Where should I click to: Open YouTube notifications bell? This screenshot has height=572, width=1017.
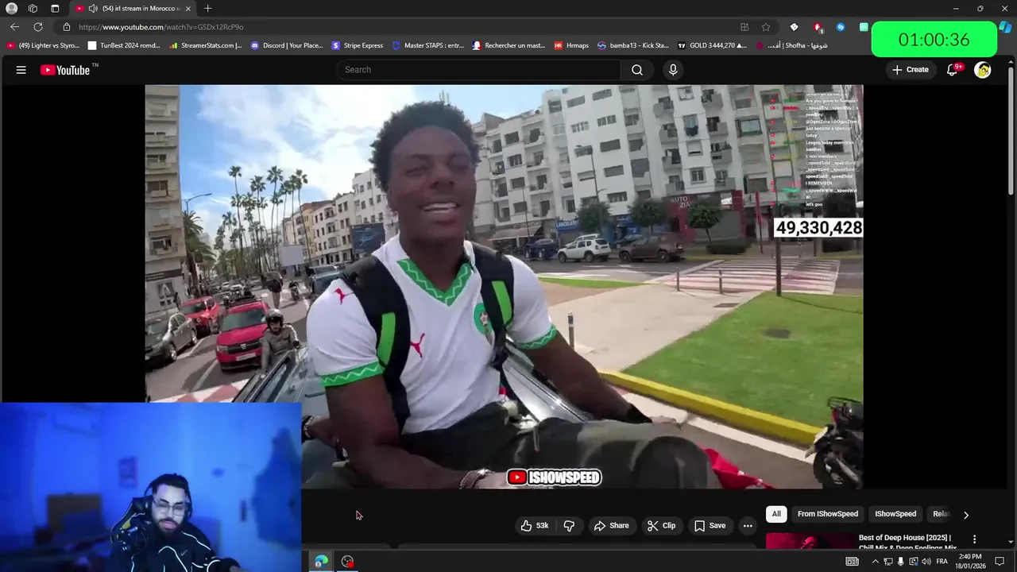tap(952, 70)
